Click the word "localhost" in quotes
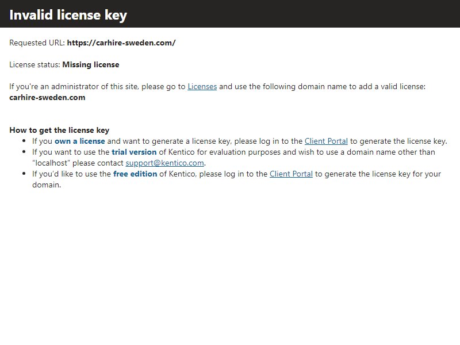This screenshot has width=460, height=345. (x=51, y=163)
